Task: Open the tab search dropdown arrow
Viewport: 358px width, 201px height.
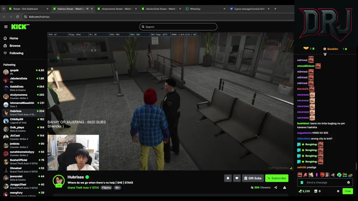Action: 3,9
